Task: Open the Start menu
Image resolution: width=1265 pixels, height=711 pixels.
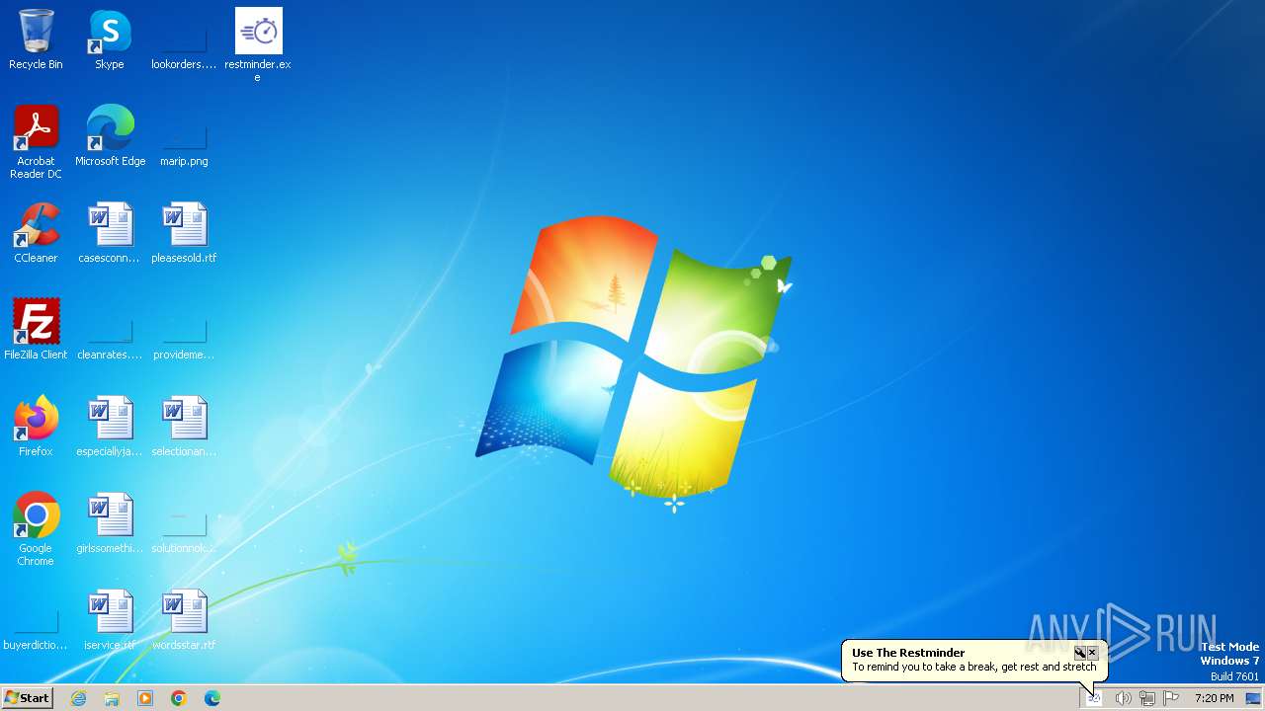Action: [x=27, y=698]
